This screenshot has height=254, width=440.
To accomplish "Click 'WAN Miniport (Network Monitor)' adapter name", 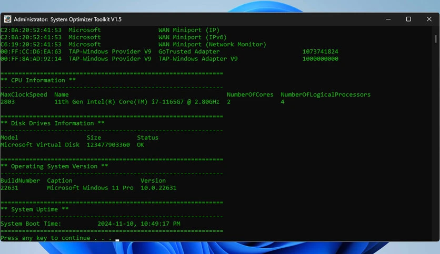I will [x=212, y=45].
